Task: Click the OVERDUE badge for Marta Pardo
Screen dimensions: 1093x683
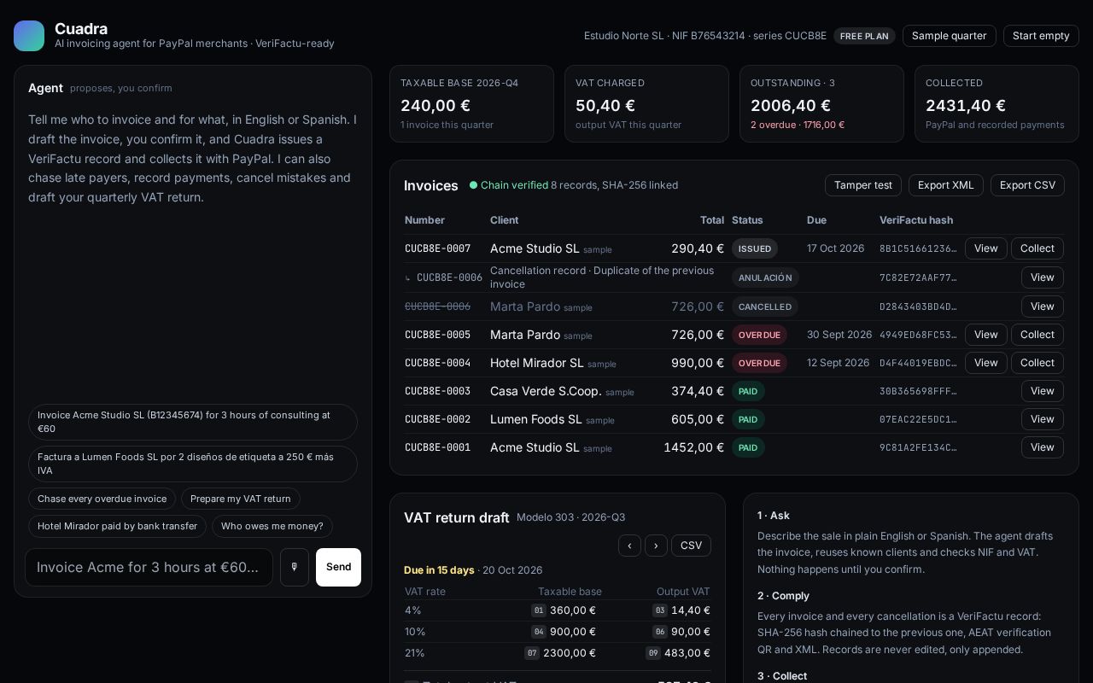Action: (x=759, y=335)
